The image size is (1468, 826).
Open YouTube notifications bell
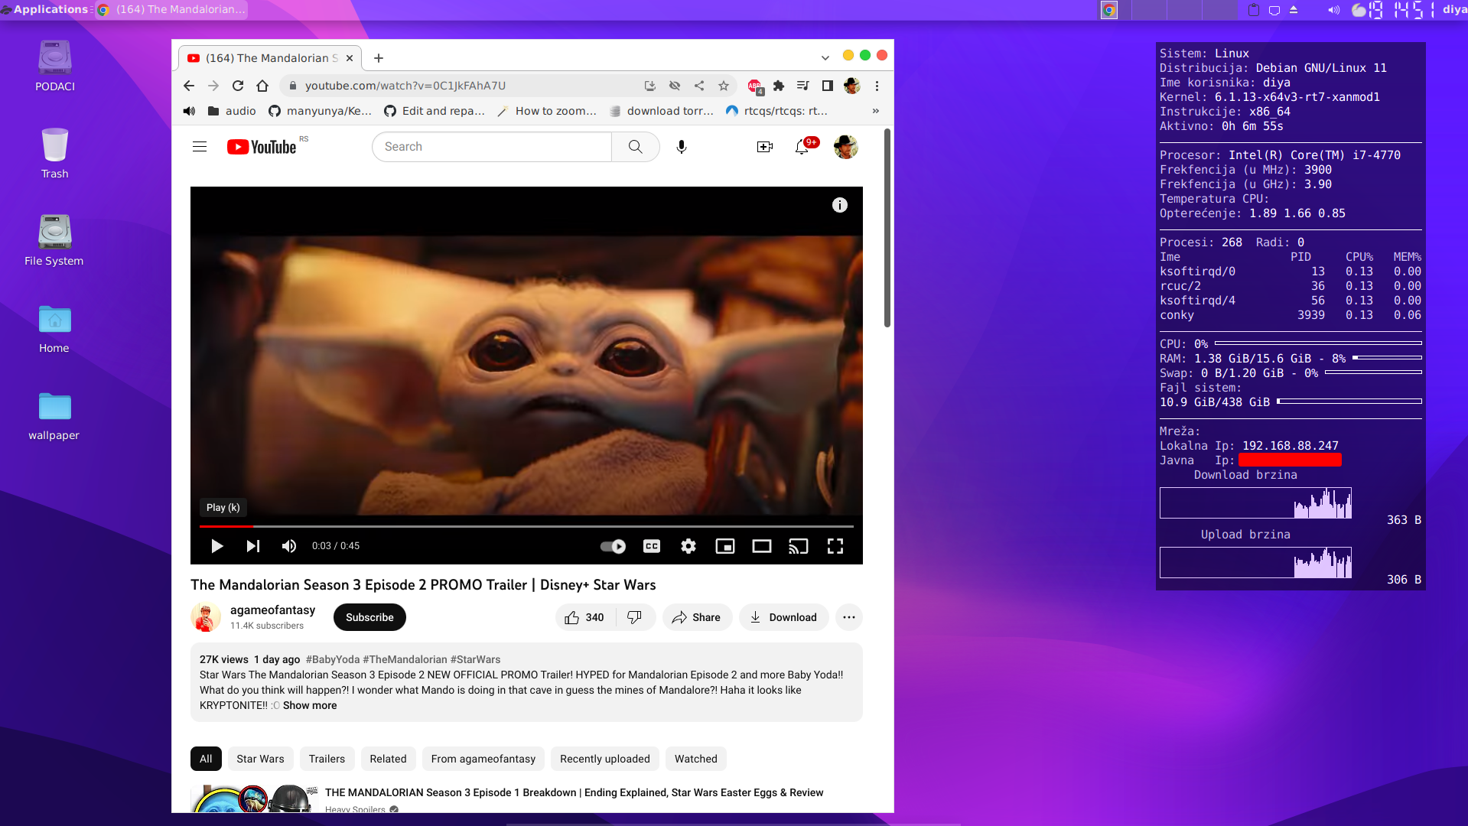point(802,147)
